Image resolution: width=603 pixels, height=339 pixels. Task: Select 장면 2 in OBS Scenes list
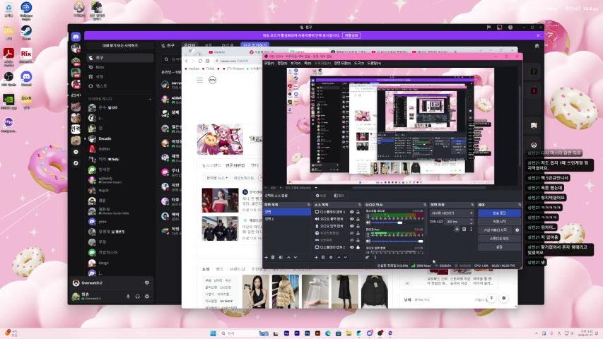[x=287, y=219]
